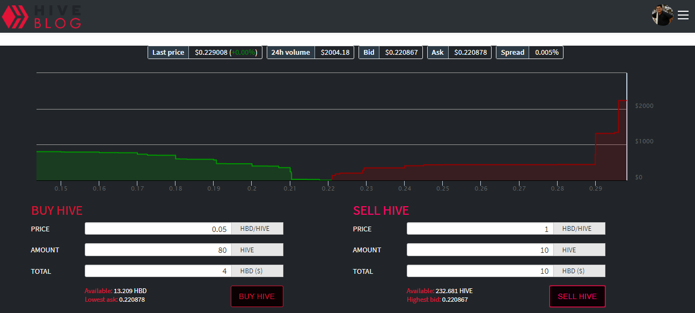
Task: Click the 24h volume $2004.18 value
Action: pyautogui.click(x=335, y=53)
